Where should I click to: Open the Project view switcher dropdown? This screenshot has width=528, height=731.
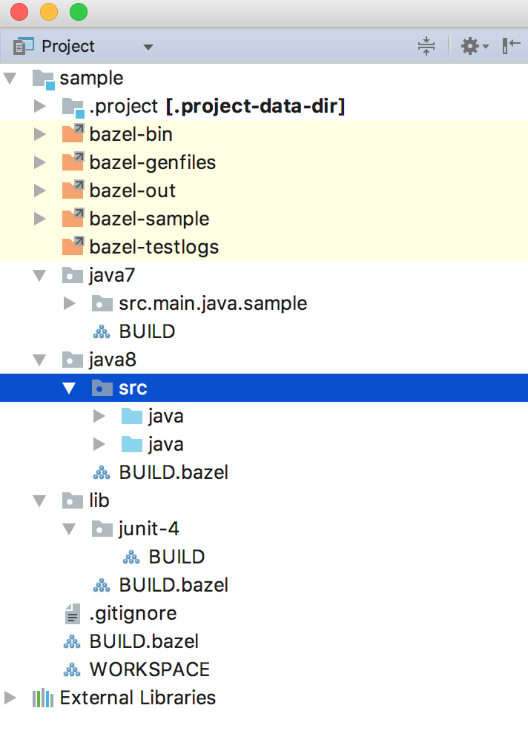click(148, 46)
